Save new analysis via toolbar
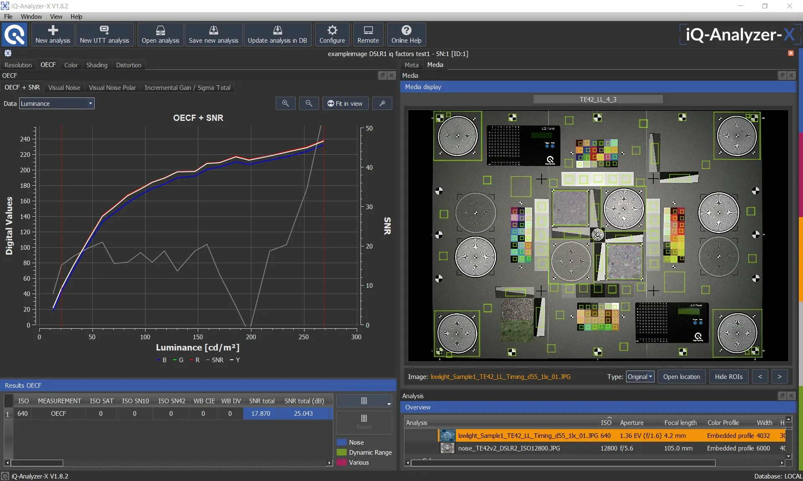Screen dimensions: 803x481 214,34
